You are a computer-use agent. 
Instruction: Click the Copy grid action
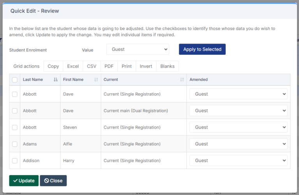coord(53,66)
